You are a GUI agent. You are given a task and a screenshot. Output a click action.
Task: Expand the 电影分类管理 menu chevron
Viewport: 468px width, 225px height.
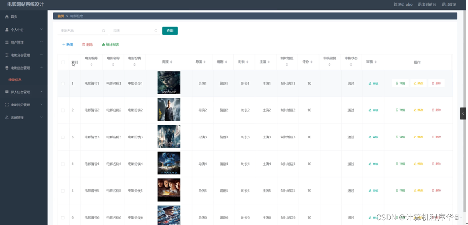click(x=42, y=55)
